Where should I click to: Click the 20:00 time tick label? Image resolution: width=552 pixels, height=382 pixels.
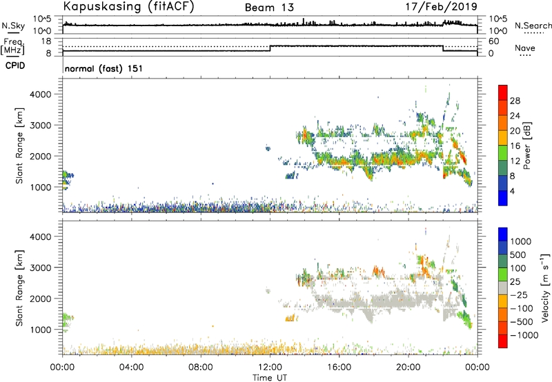pos(408,368)
